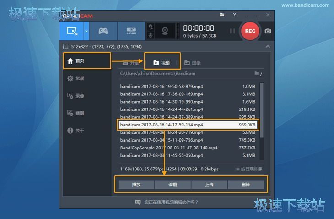Open recording mode dropdown arrow
Image resolution: width=334 pixels, height=219 pixels.
[86, 31]
